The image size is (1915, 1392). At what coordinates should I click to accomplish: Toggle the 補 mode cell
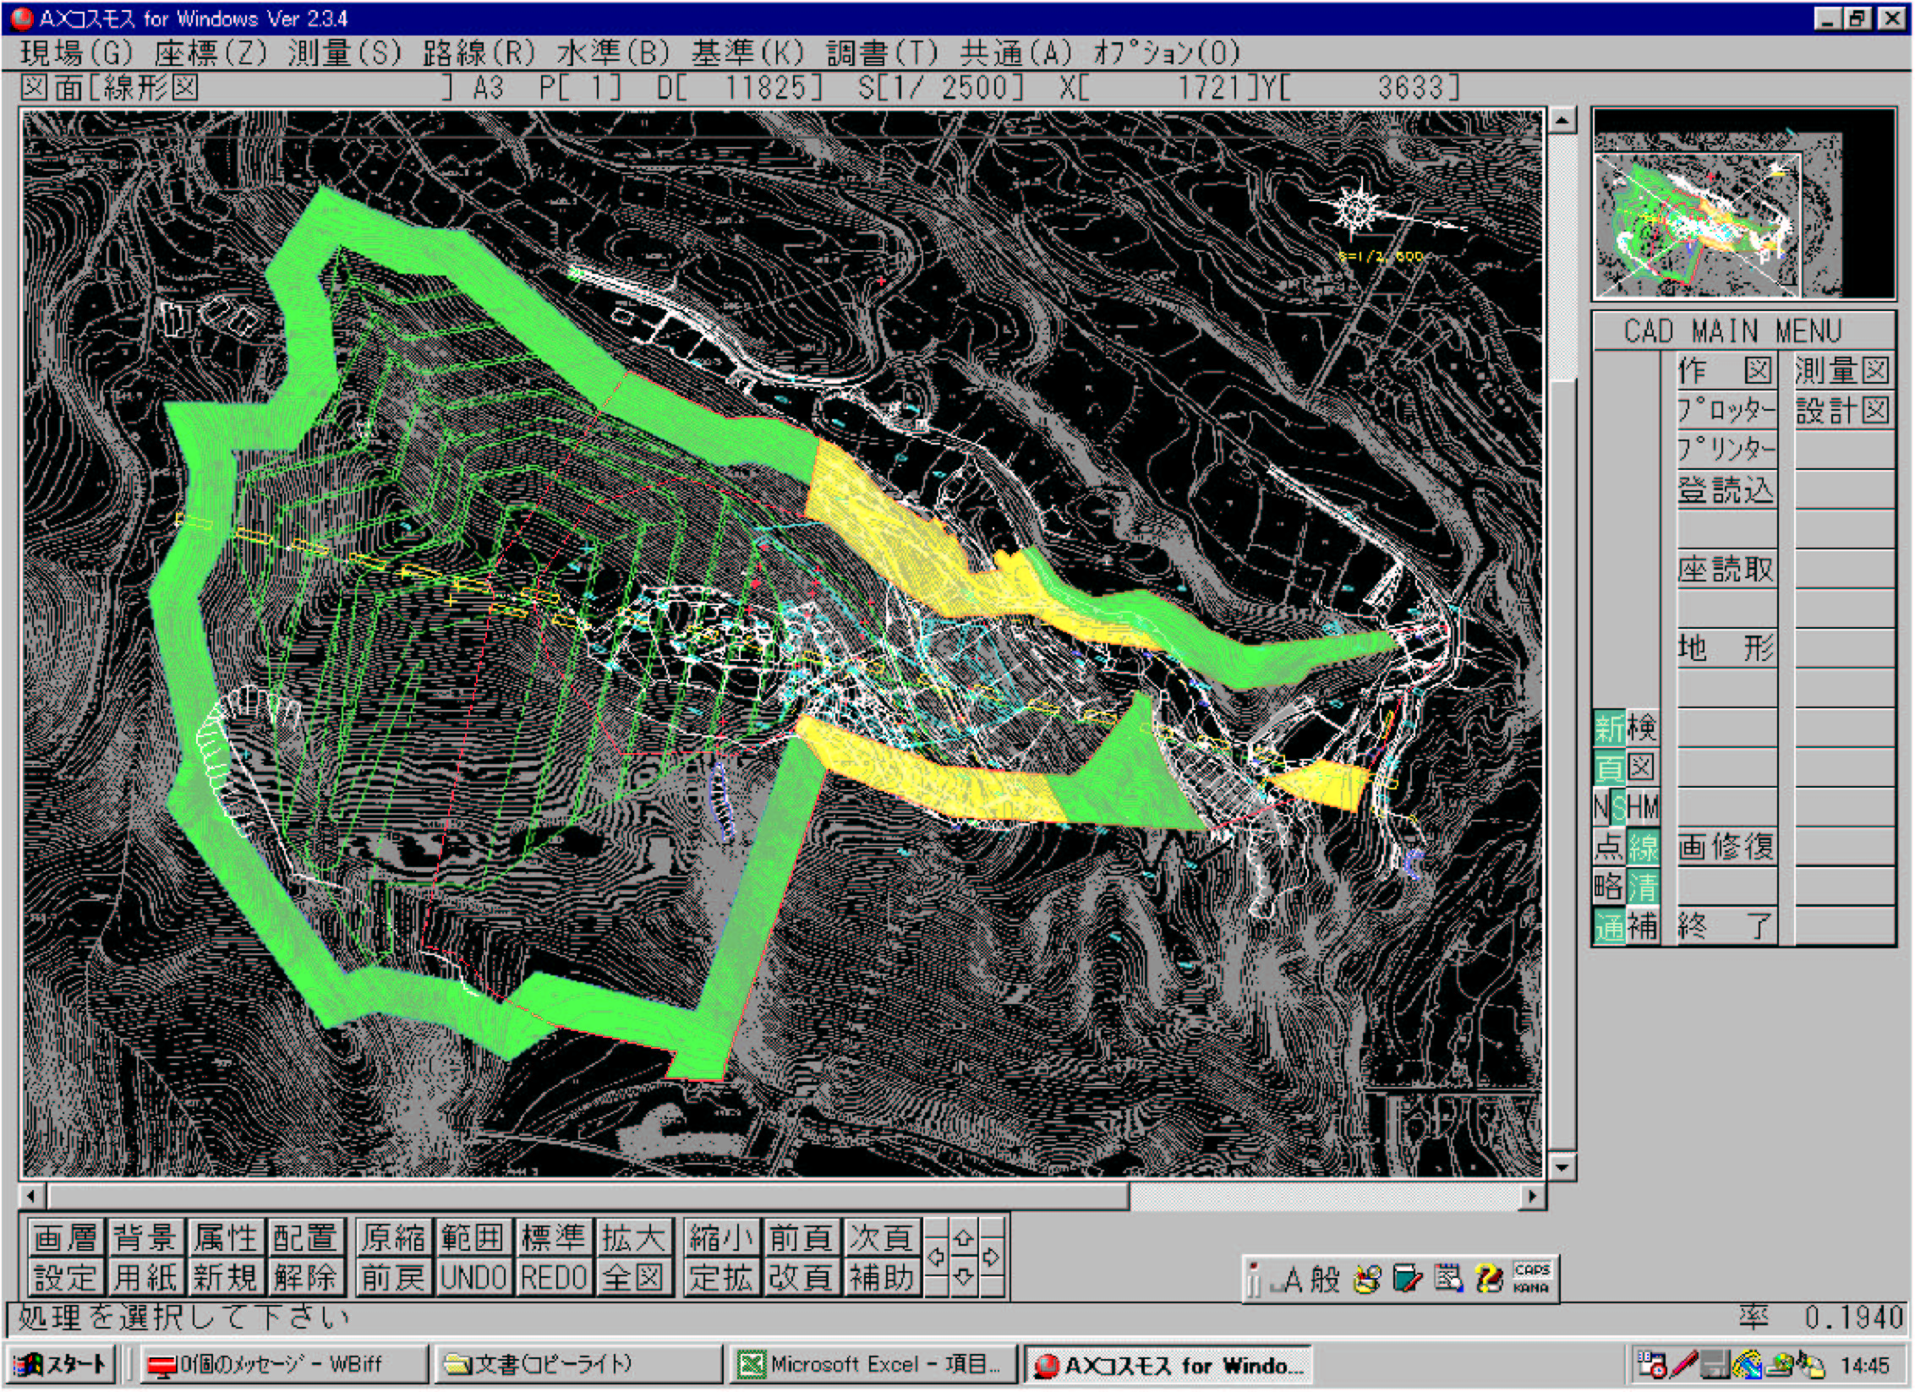point(1643,926)
